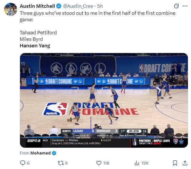Click the tweet text body
191x169 pixels.
click(98, 29)
